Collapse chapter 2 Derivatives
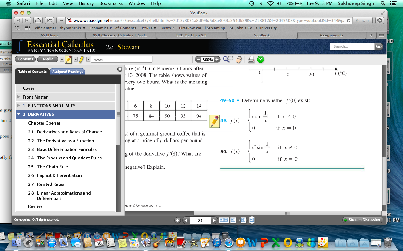This screenshot has height=251, width=403. pos(19,114)
